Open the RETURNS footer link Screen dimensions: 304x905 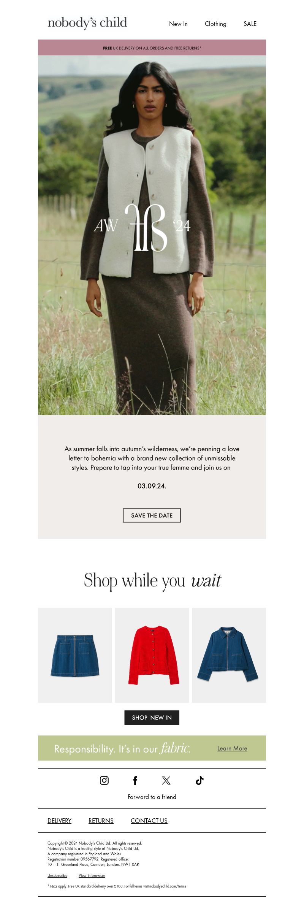point(101,821)
